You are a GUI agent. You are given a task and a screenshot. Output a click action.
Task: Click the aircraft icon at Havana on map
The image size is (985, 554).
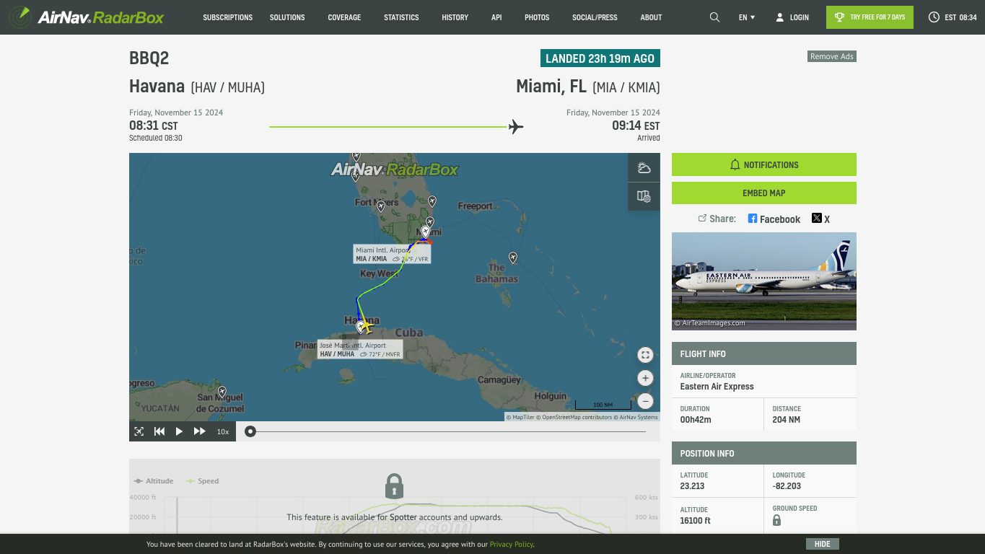(366, 327)
